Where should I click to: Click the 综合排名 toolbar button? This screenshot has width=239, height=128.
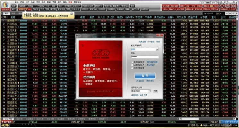(x=68, y=6)
